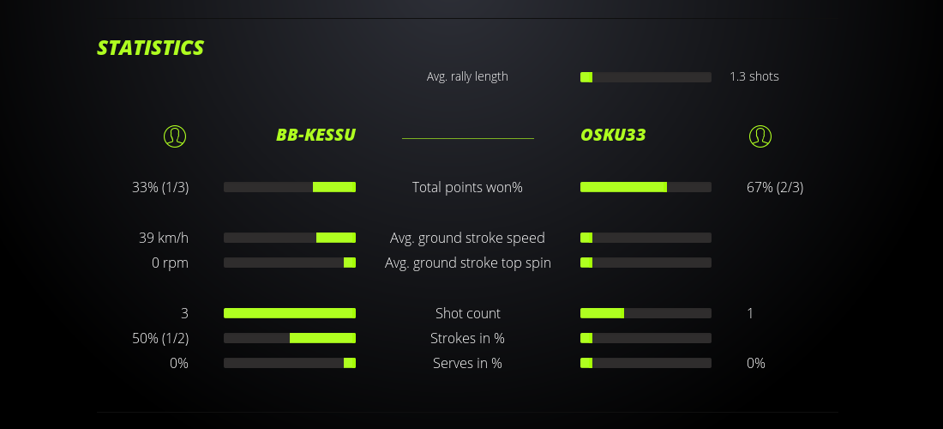Click BB-KESSU ground stroke speed bar

(x=290, y=238)
